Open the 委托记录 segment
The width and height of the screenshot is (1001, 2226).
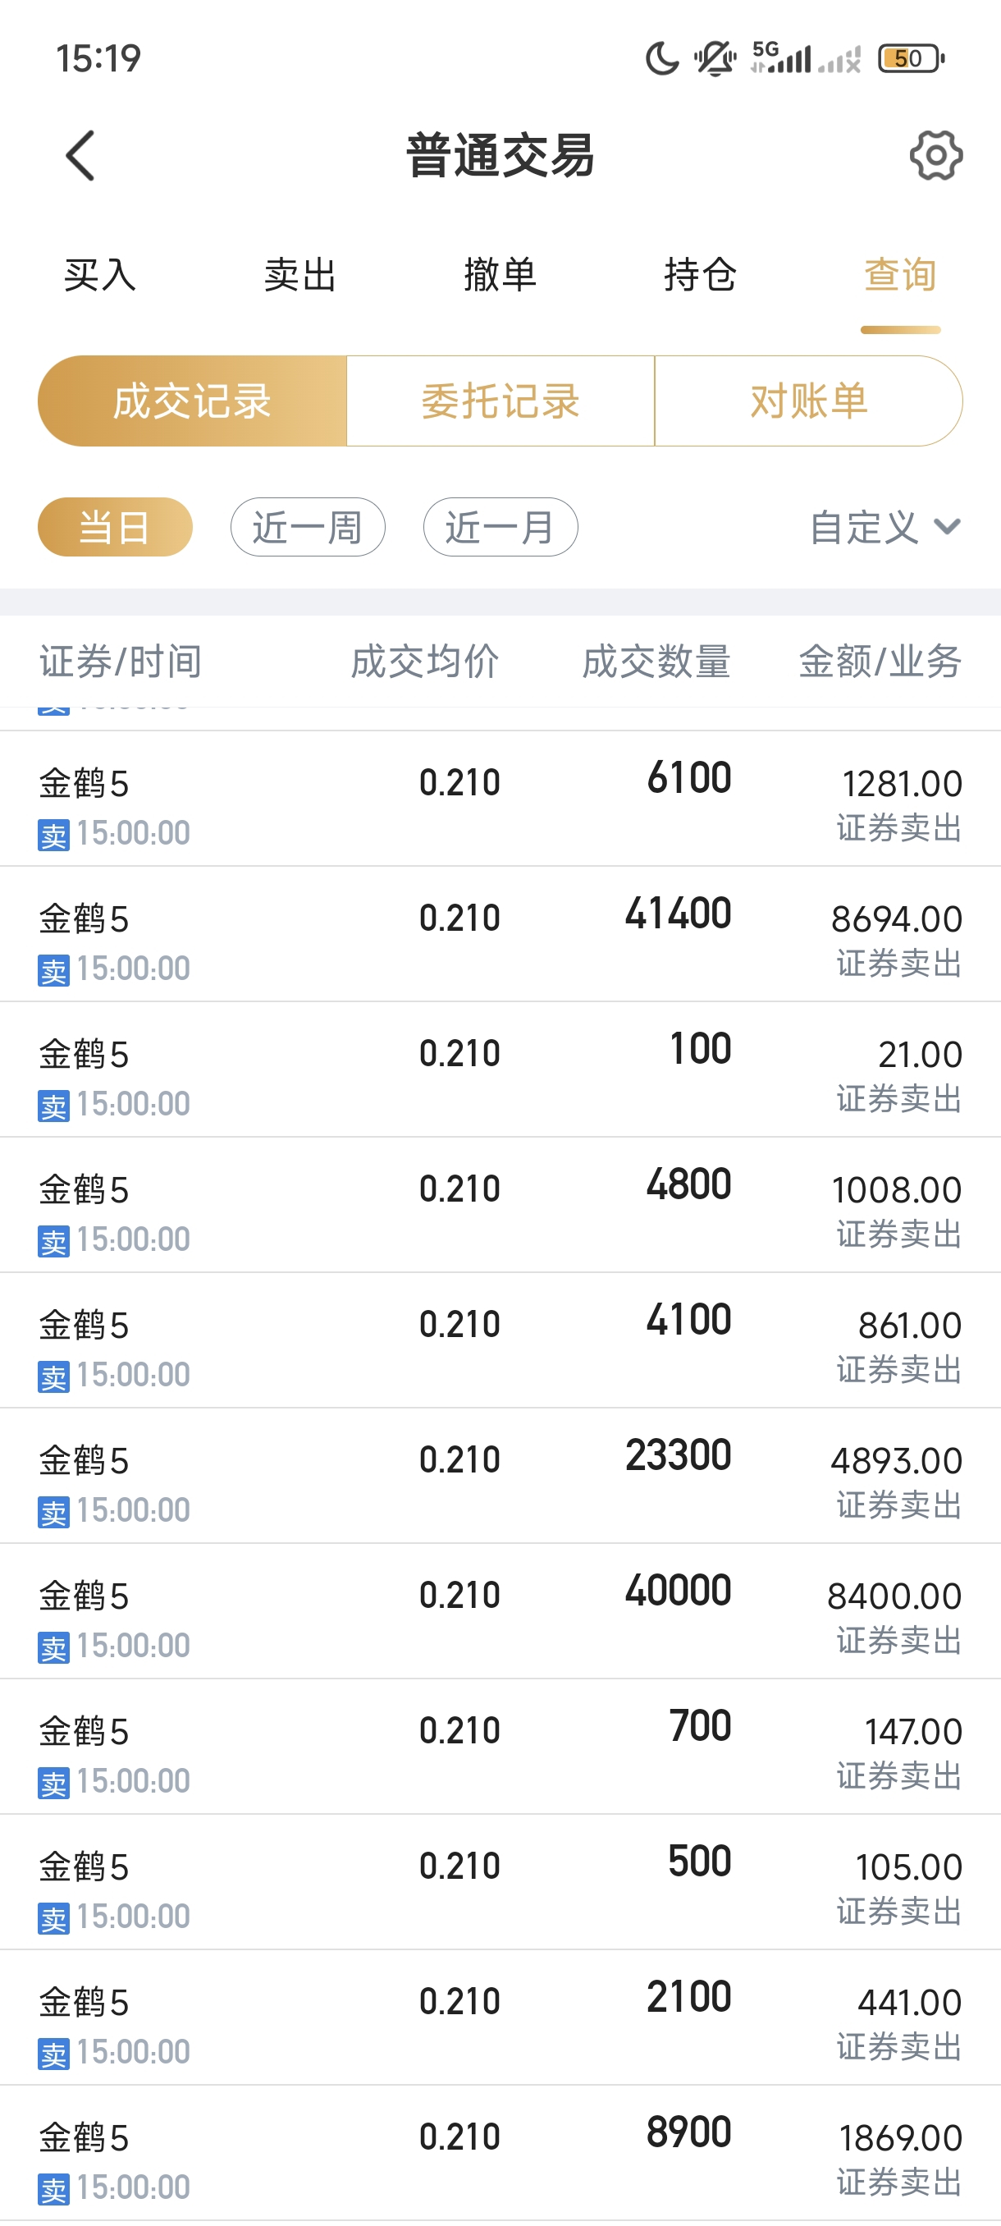pos(500,402)
